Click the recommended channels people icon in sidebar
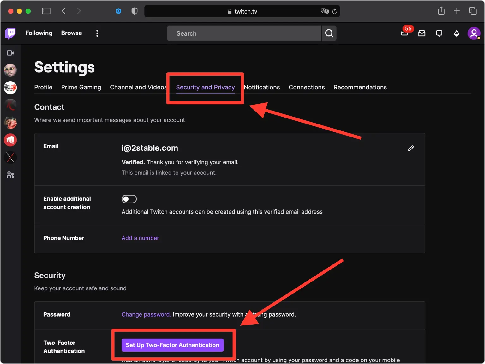The image size is (485, 364). (x=10, y=175)
